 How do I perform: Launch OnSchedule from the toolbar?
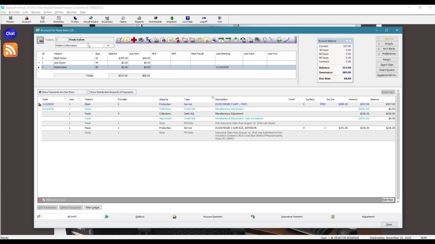155,20
